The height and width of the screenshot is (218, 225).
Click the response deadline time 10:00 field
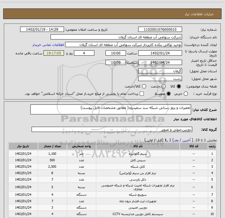point(116,53)
